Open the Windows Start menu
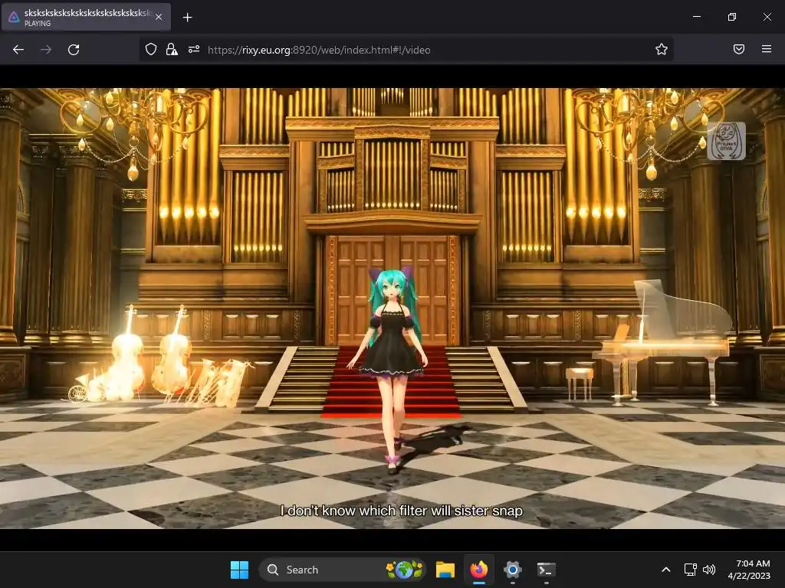 pyautogui.click(x=239, y=570)
